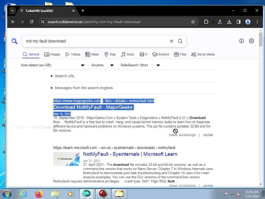This screenshot has height=199, width=265.
Task: Open the About info icon
Action: [x=241, y=41]
